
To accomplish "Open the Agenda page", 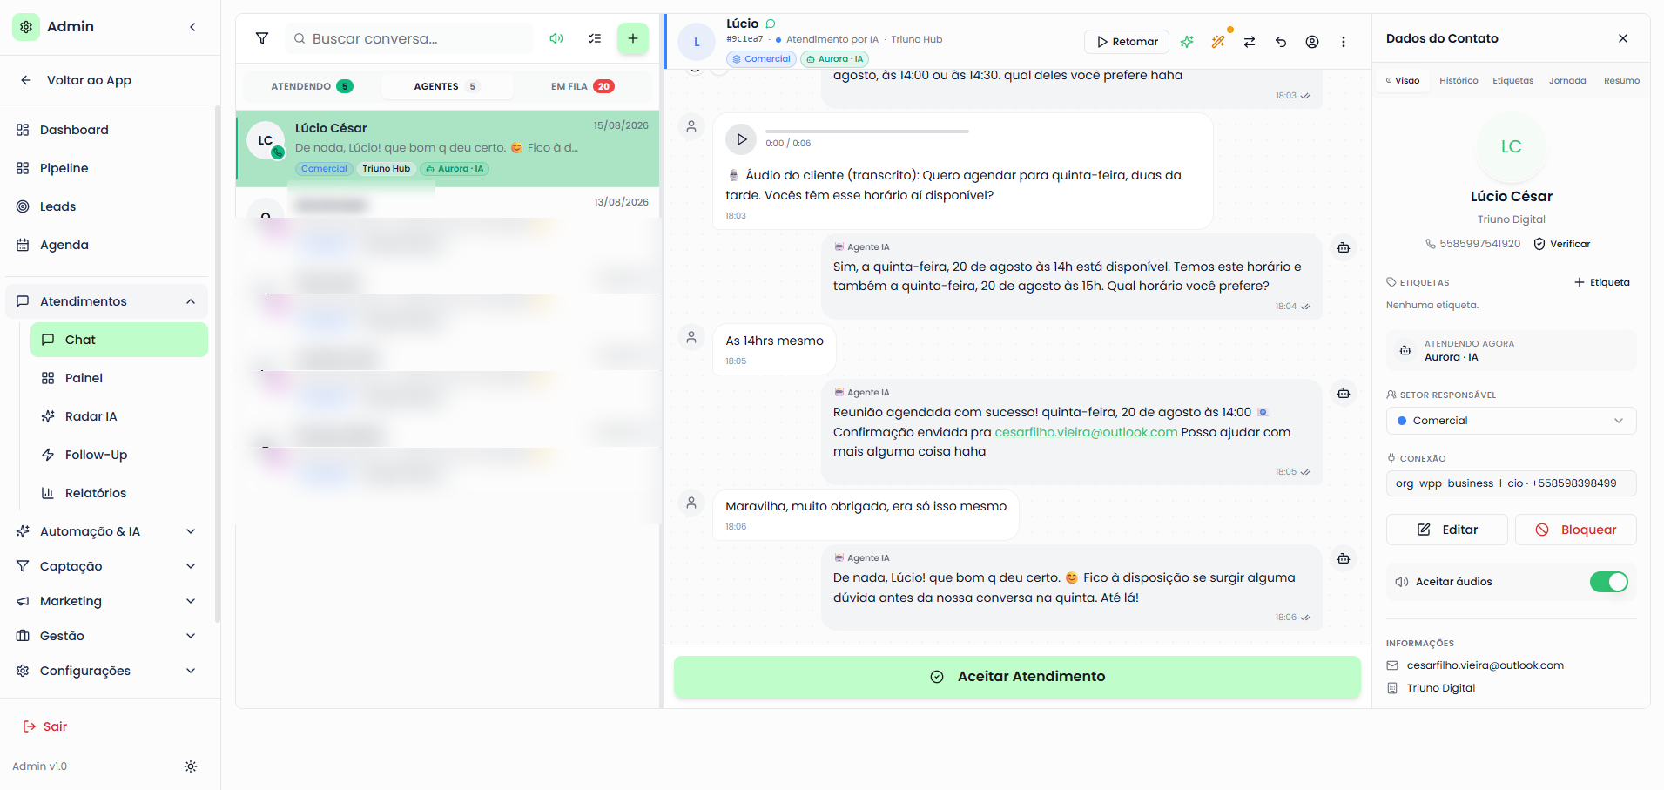I will click(107, 245).
